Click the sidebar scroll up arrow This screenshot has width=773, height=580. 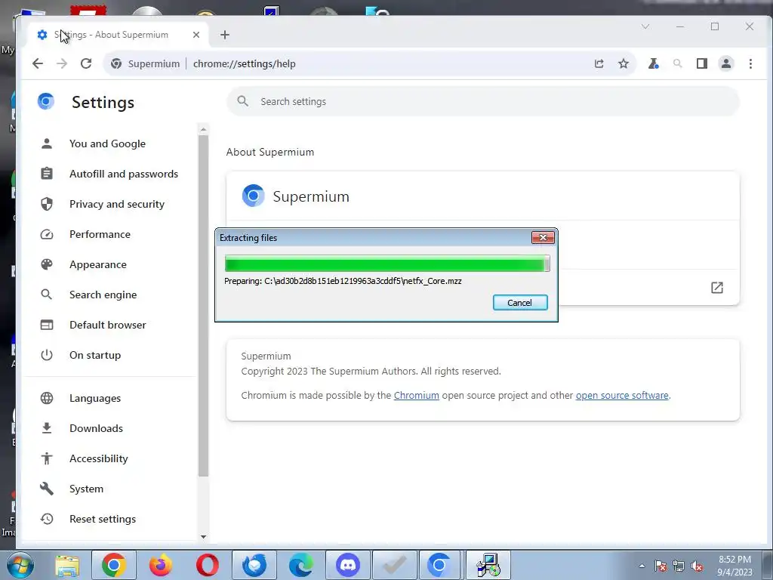(203, 129)
